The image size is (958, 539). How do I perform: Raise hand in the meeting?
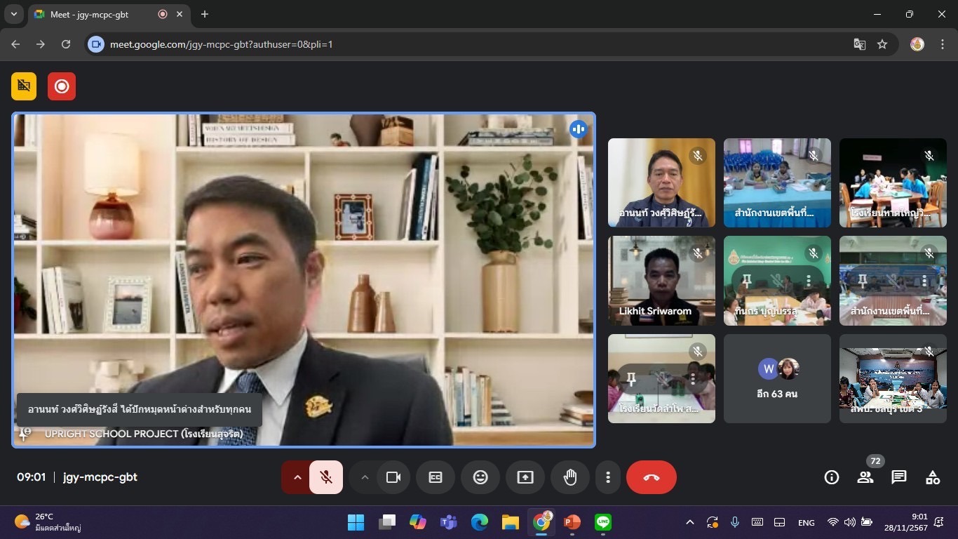click(x=570, y=477)
